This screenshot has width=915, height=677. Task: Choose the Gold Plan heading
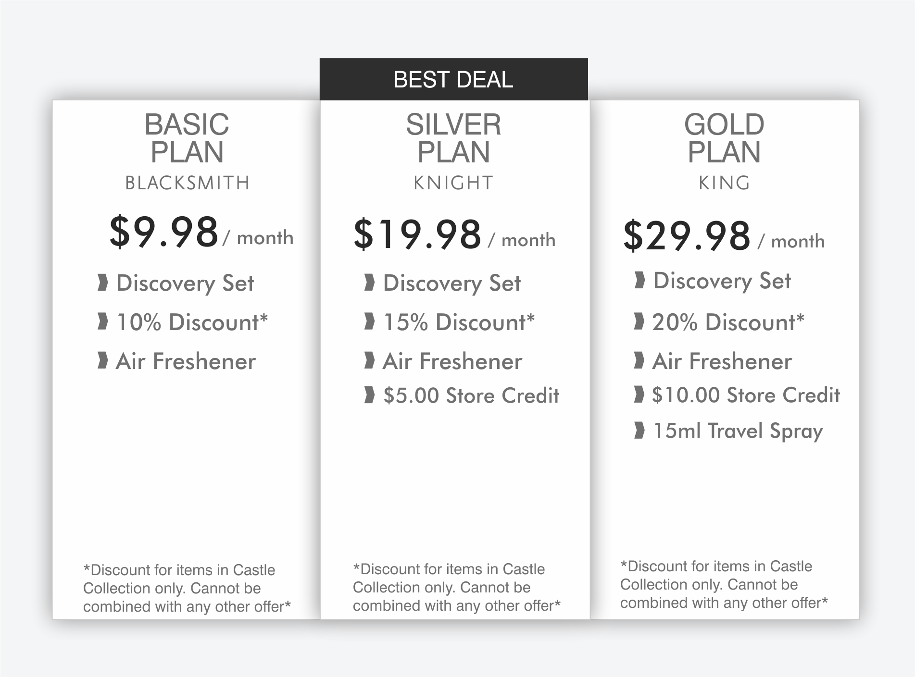pyautogui.click(x=724, y=138)
